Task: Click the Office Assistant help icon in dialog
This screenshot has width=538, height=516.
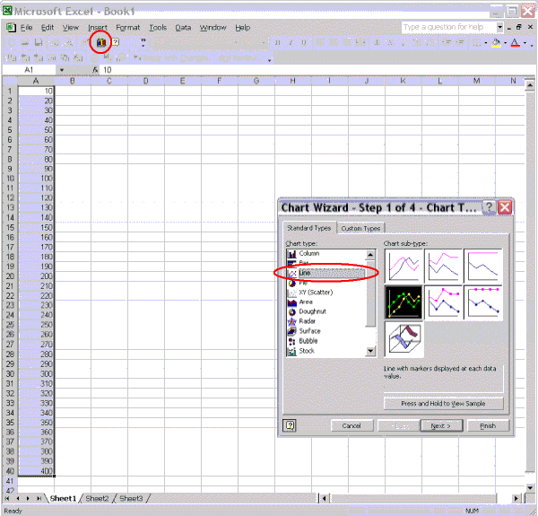Action: tap(291, 425)
